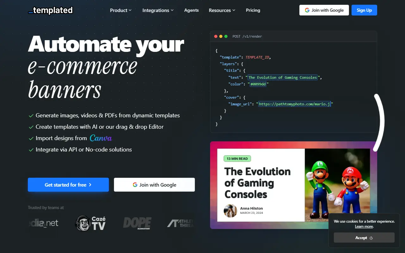Click the italic "e-commerce banners" headline text
This screenshot has height=253, width=405.
83,78
